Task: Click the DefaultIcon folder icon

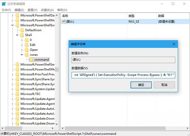Action: pyautogui.click(x=22, y=30)
